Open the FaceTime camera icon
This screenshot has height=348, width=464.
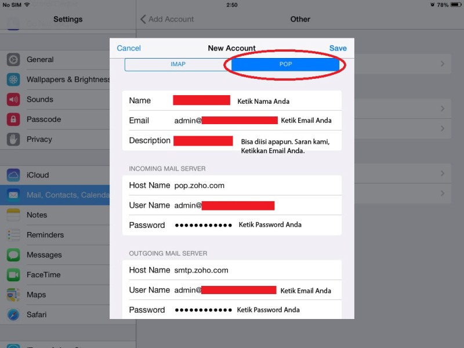point(13,275)
